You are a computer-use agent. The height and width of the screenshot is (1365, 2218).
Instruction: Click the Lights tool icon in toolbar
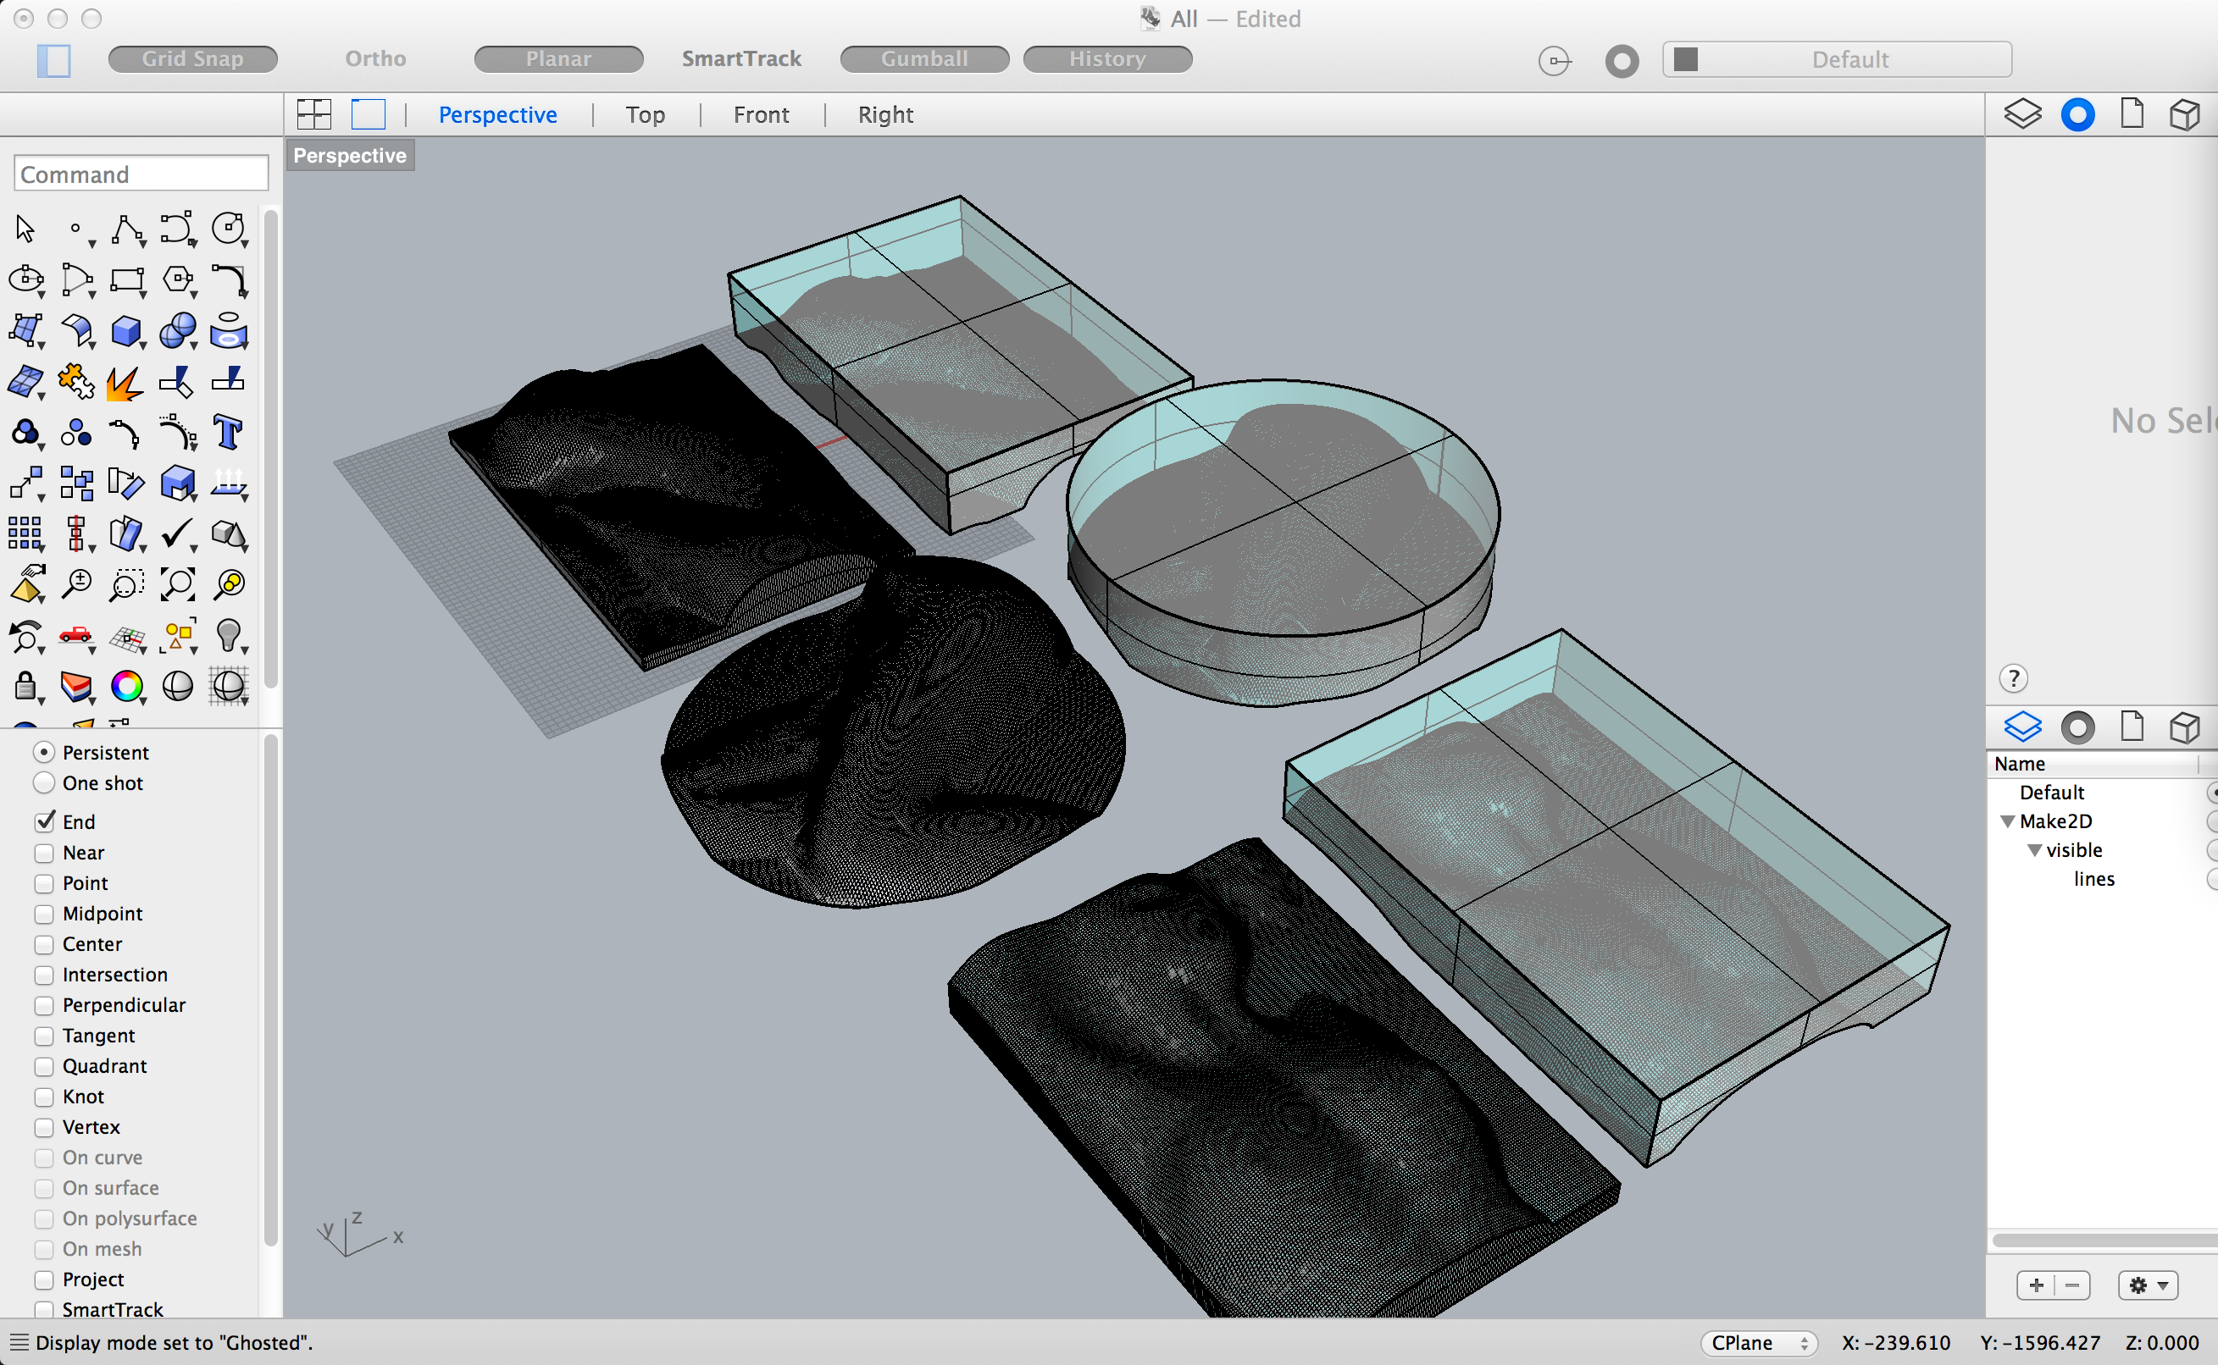pos(228,637)
